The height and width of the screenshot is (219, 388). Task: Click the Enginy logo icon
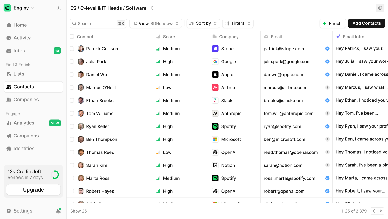(7, 8)
